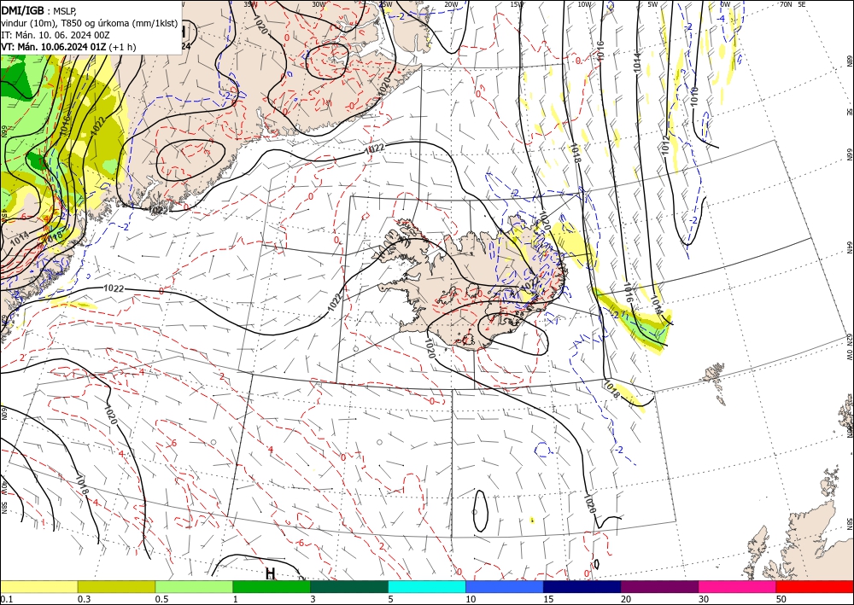The height and width of the screenshot is (605, 854).
Task: Select the green 1–3 precipitation swatch
Action: coord(272,586)
